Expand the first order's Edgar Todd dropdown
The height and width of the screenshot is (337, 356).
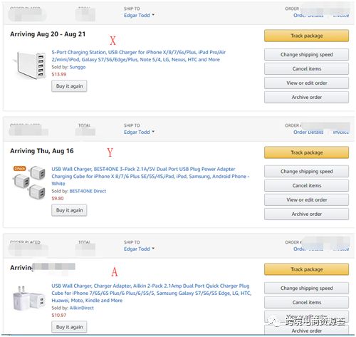[x=139, y=15]
